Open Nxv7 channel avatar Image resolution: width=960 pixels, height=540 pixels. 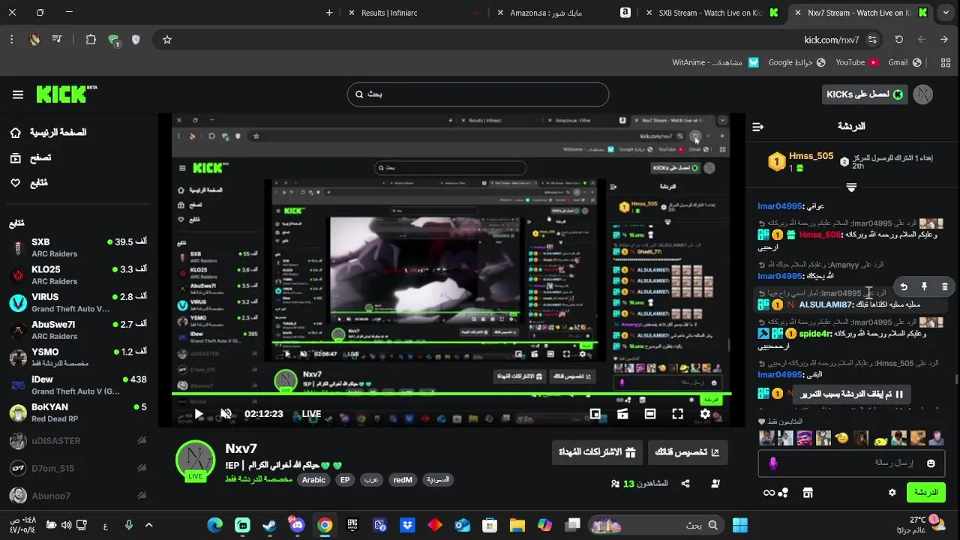coord(196,460)
